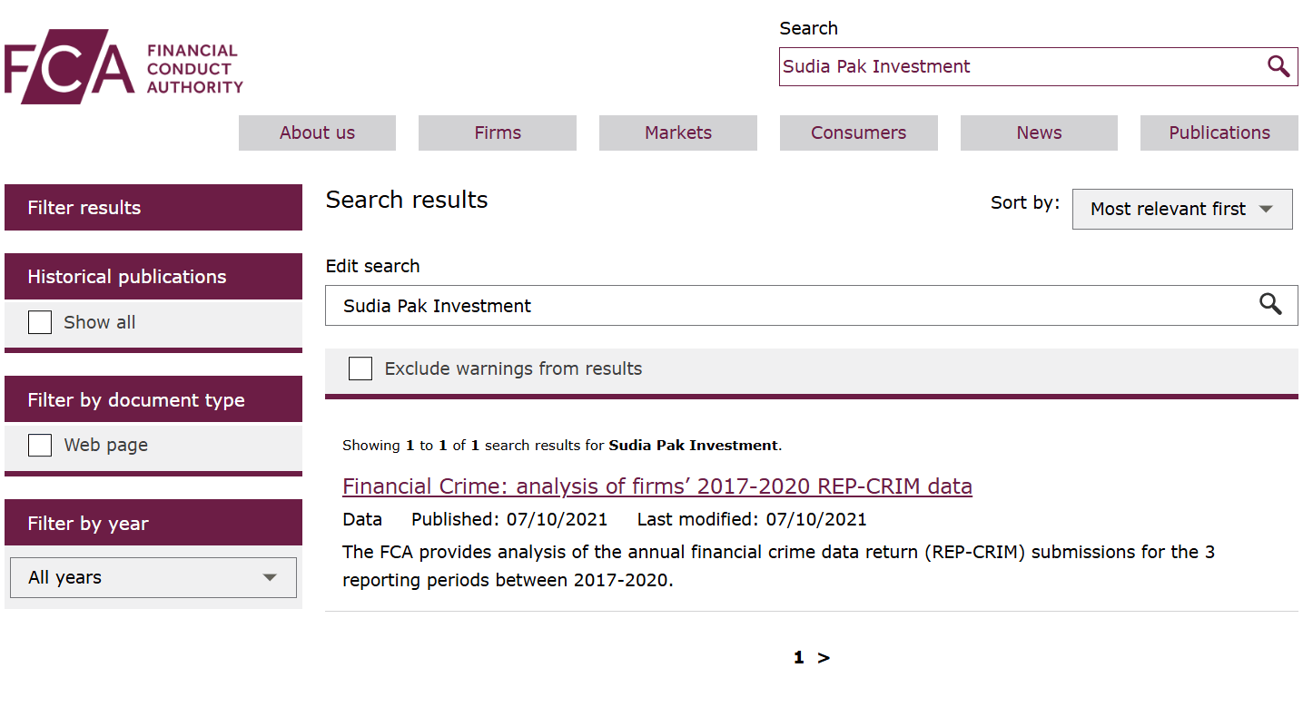The image size is (1303, 707).
Task: Open Financial Crime REP-CRIM data result link
Action: [656, 486]
